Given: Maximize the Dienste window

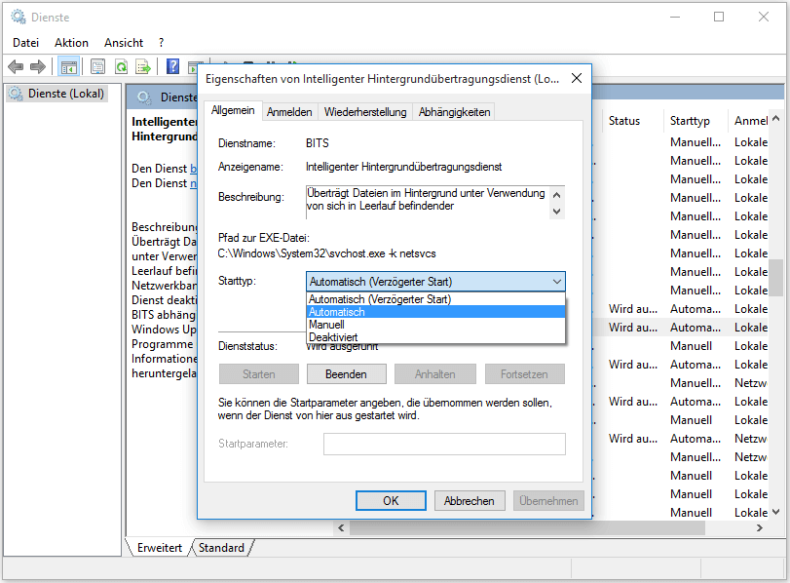Looking at the screenshot, I should [x=719, y=17].
